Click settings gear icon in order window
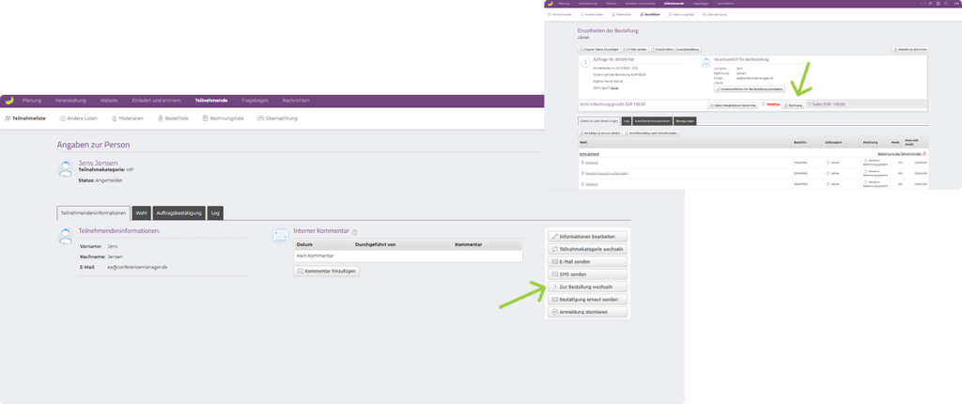Screen dimensions: 962x404 pos(939,3)
